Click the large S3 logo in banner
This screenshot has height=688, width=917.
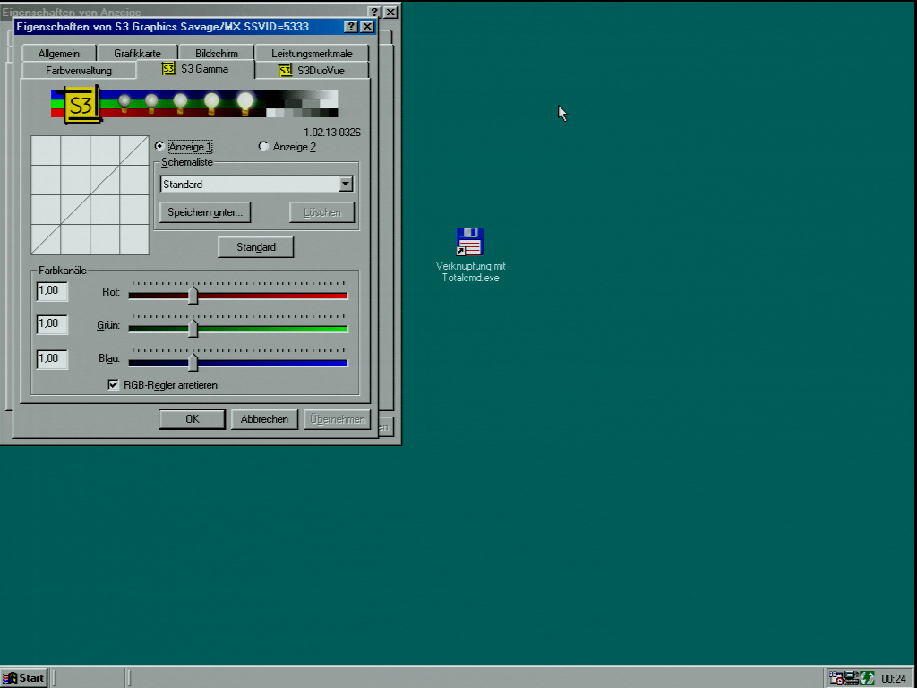point(81,104)
